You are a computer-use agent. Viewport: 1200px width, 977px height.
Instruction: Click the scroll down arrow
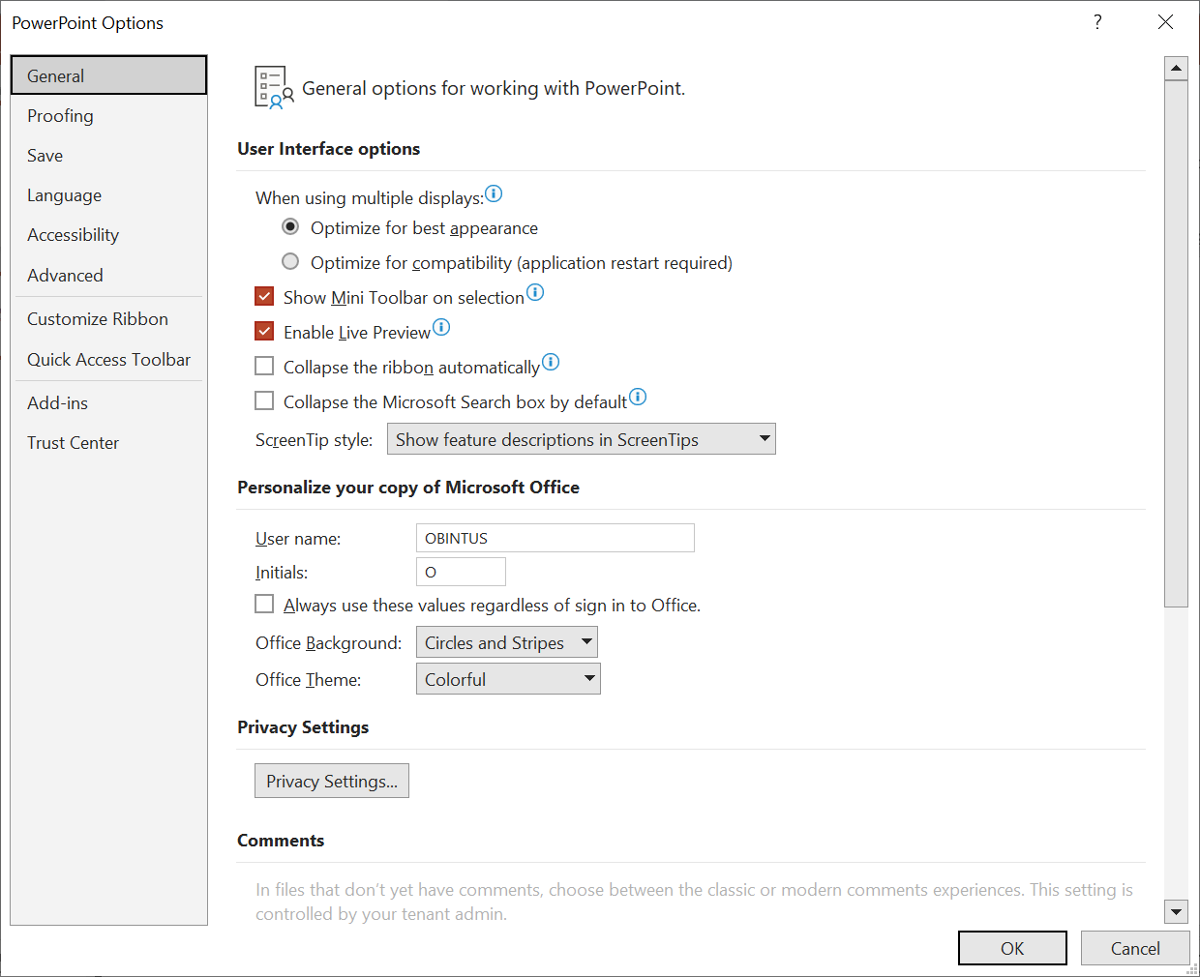[1176, 911]
